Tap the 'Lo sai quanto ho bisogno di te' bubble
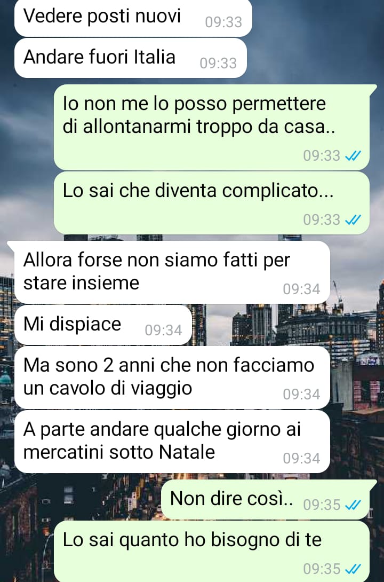Image resolution: width=384 pixels, height=582 pixels. pyautogui.click(x=212, y=552)
